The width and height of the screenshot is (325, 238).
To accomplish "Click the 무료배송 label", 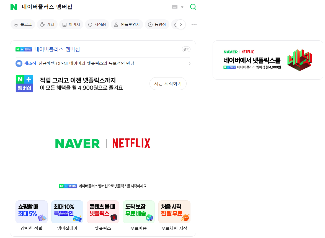I will tap(139, 228).
